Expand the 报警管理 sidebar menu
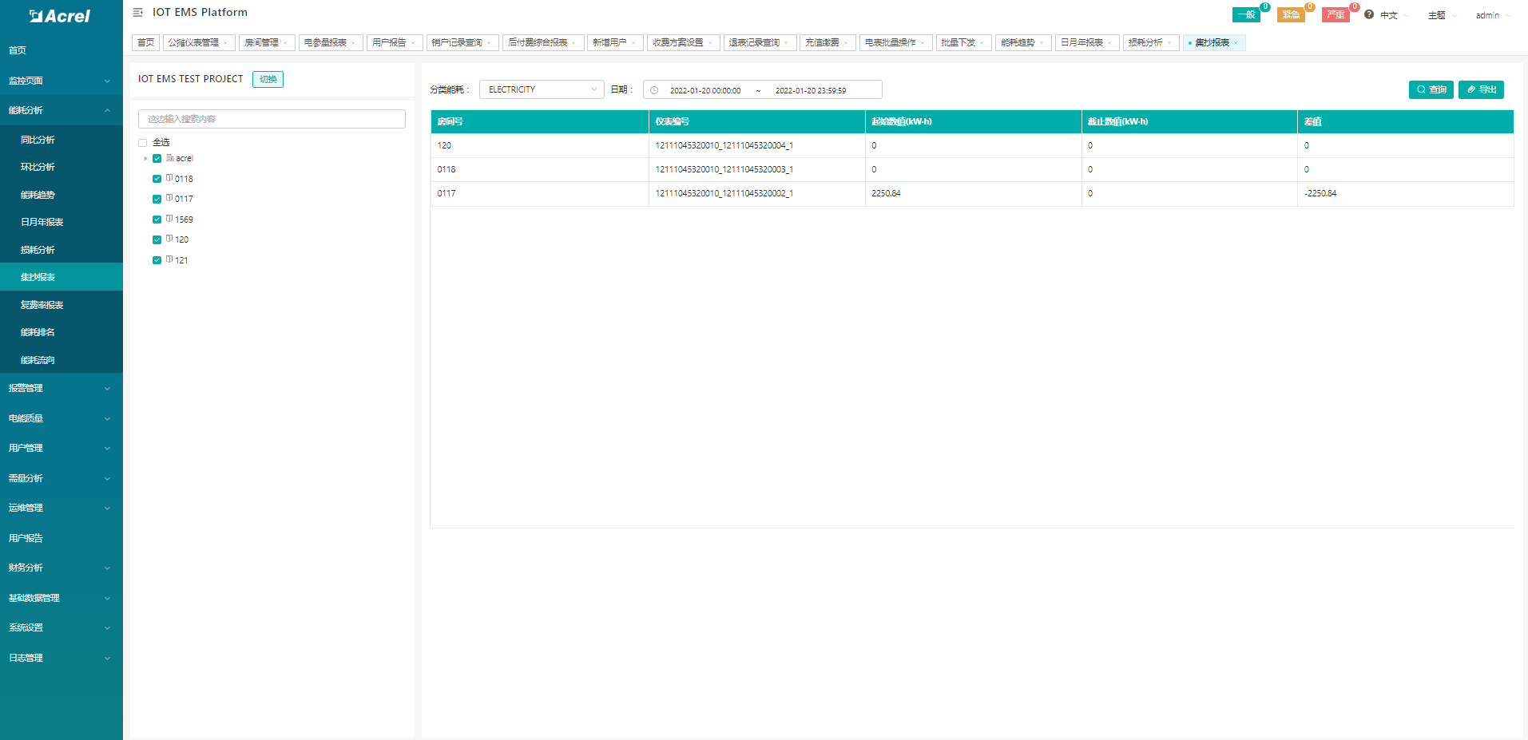This screenshot has width=1528, height=740. pyautogui.click(x=62, y=388)
